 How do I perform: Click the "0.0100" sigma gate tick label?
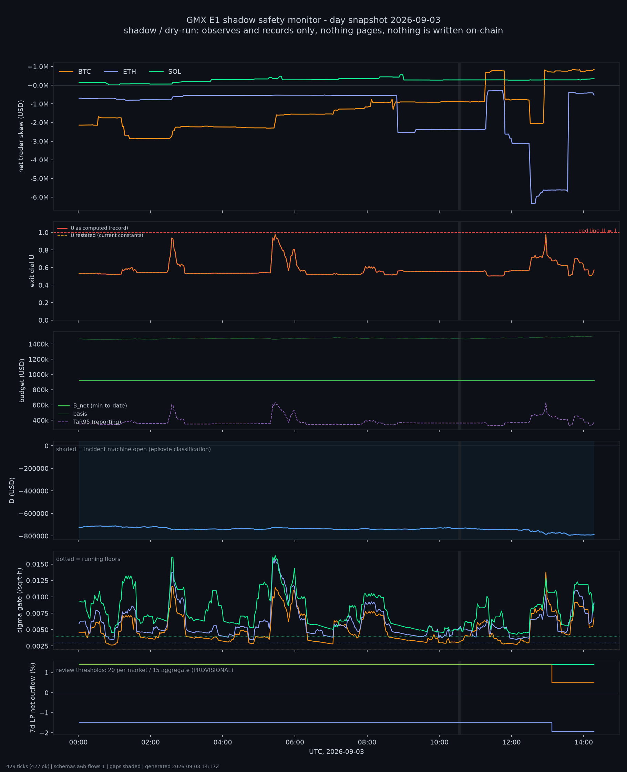[38, 597]
